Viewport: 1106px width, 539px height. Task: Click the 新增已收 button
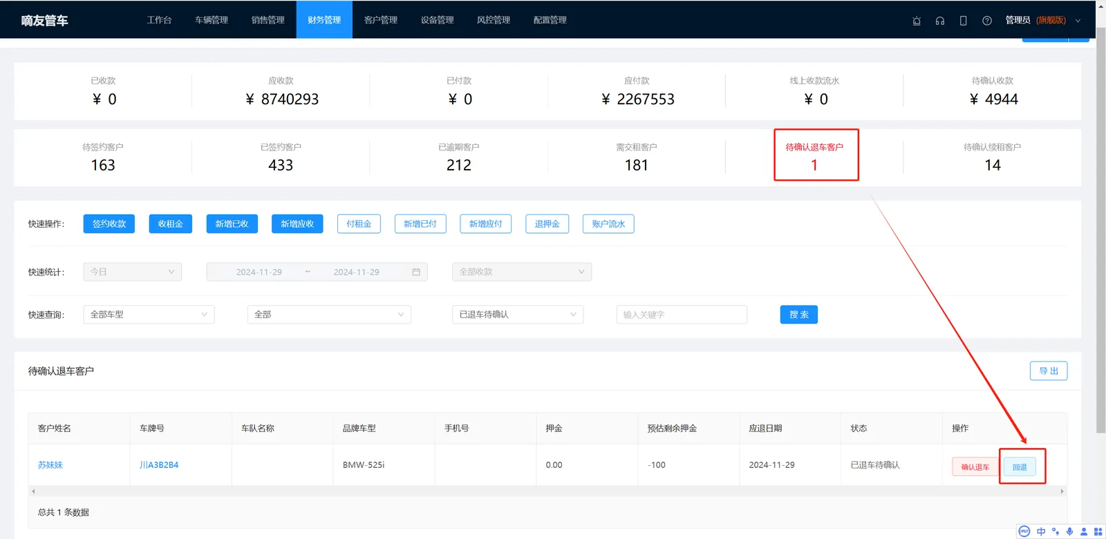232,224
